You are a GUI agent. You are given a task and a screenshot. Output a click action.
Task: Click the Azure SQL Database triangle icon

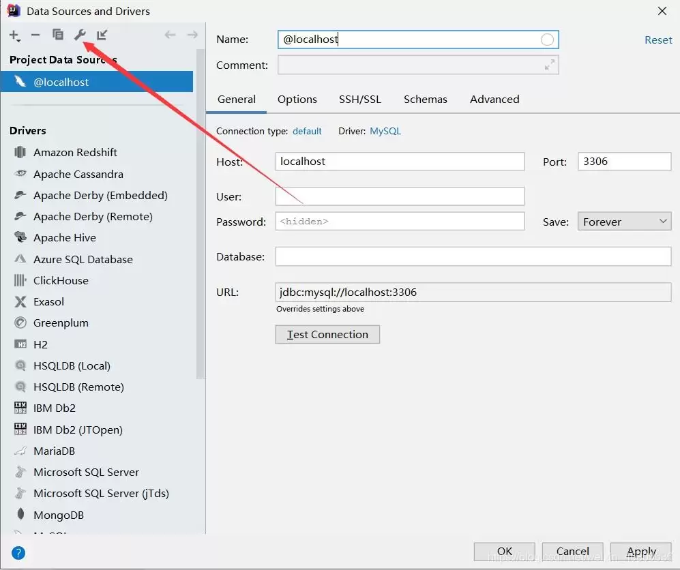[20, 259]
